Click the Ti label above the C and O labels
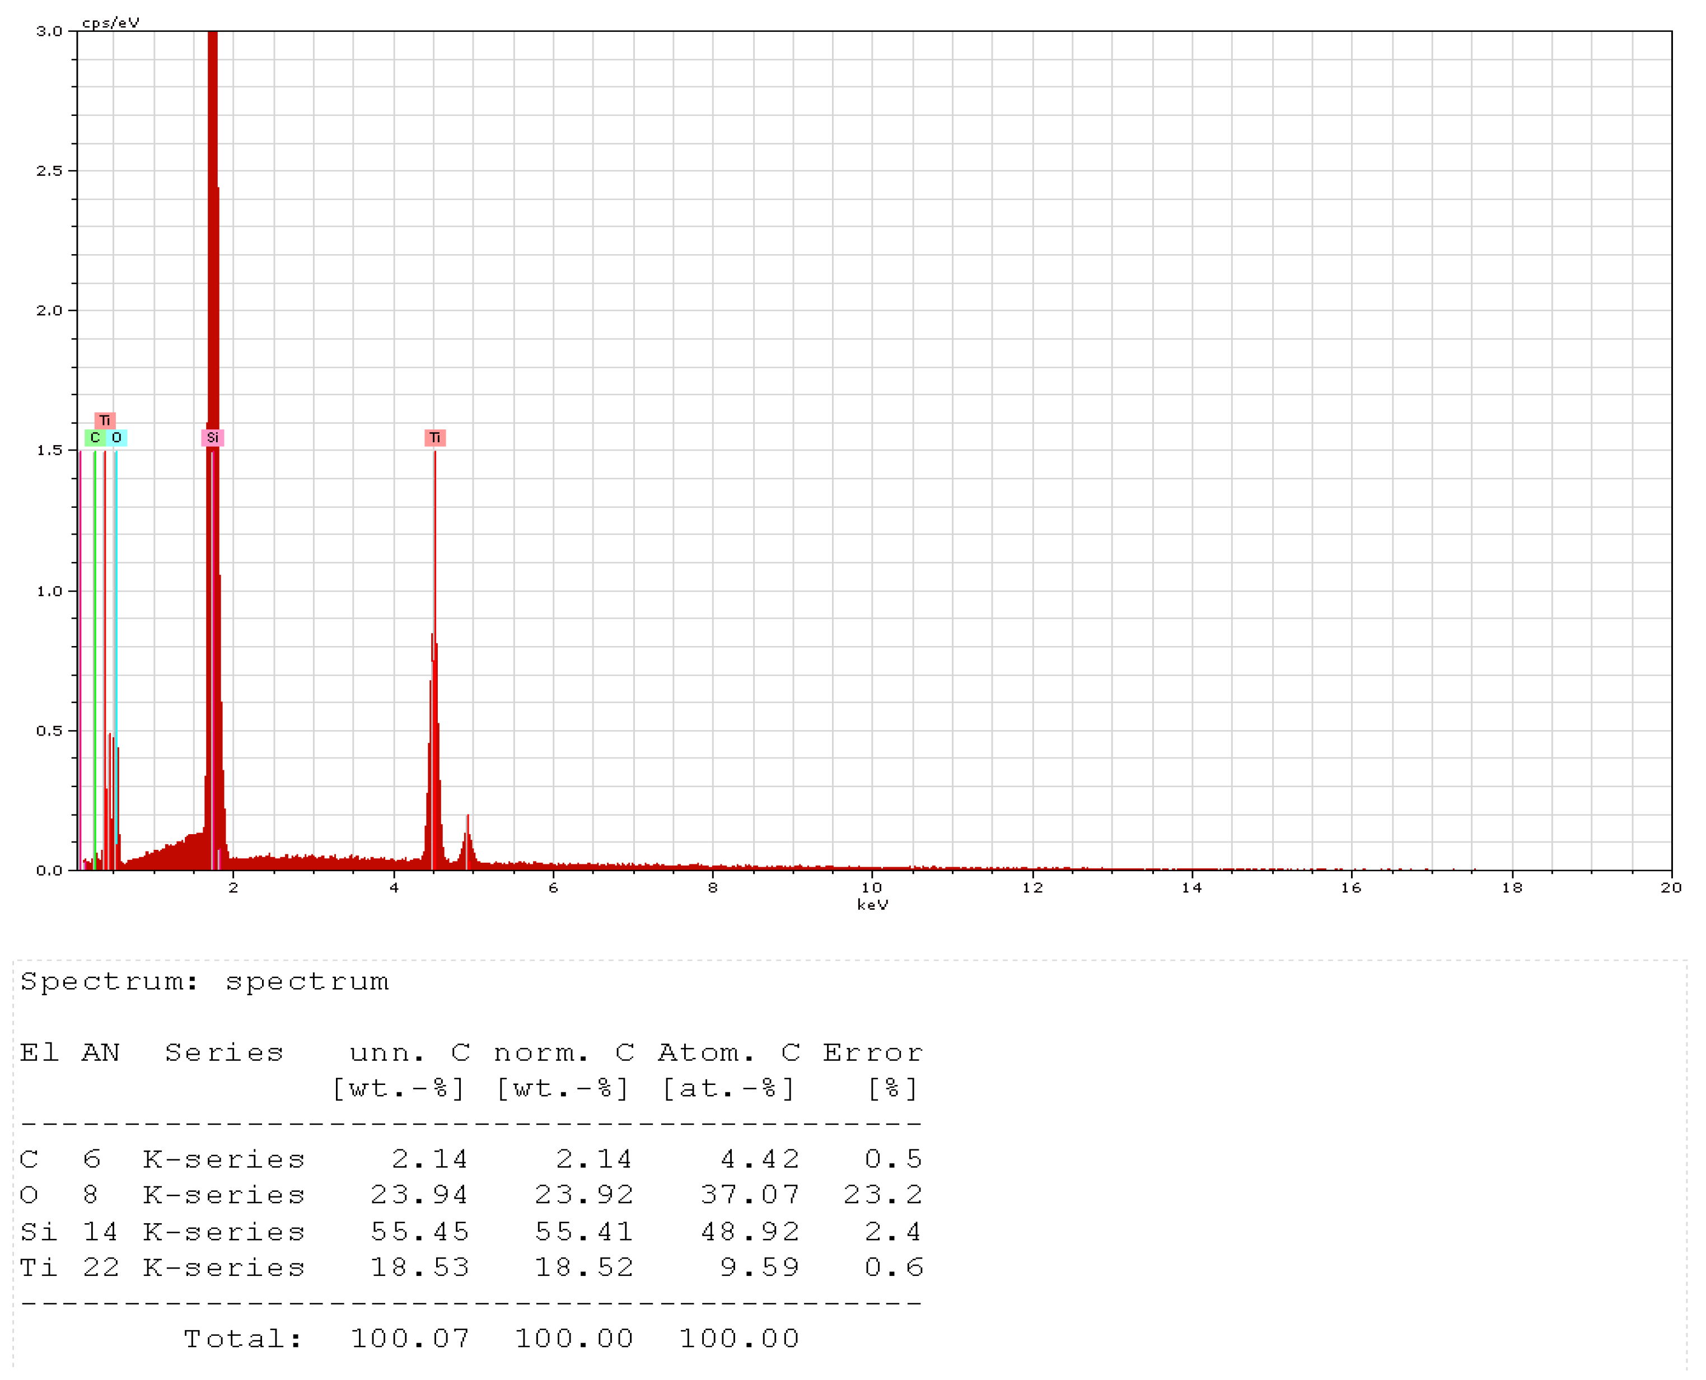1706x1380 pixels. [x=105, y=420]
